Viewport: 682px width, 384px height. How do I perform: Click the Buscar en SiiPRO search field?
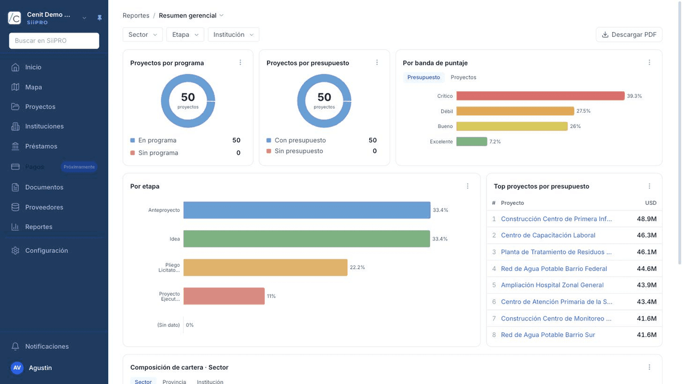(54, 41)
